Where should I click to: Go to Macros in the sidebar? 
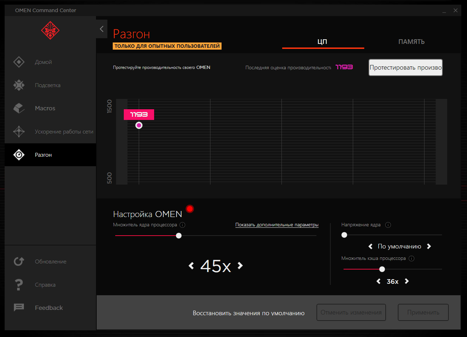50,108
